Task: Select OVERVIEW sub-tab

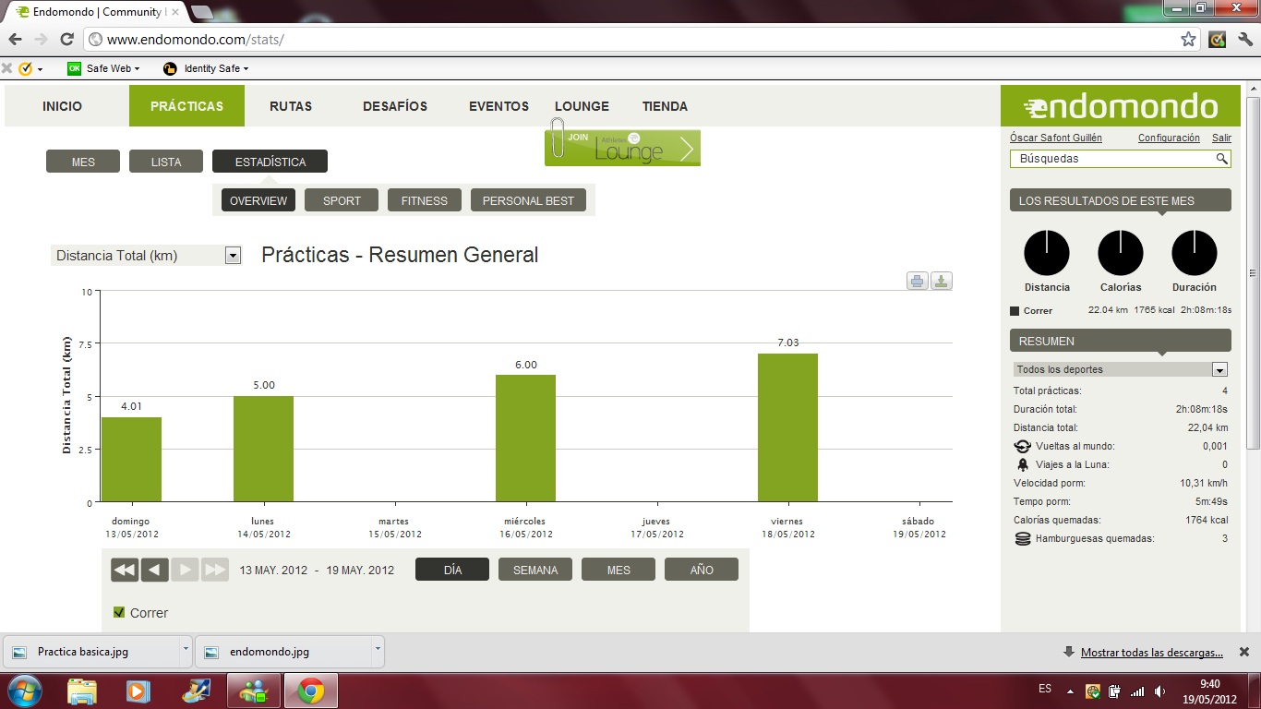Action: pos(258,200)
